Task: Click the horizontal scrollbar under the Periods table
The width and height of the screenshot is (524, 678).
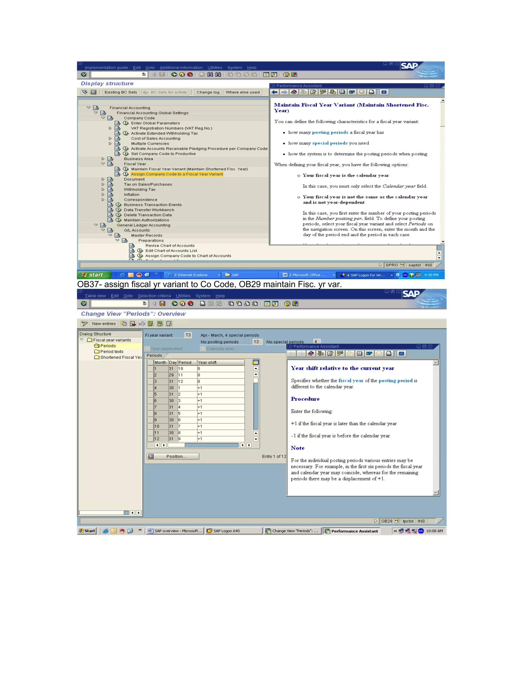Action: (x=203, y=445)
